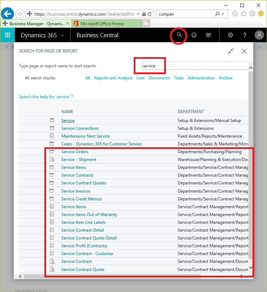
Task: Click the browser forward arrow button
Action: click(20, 14)
